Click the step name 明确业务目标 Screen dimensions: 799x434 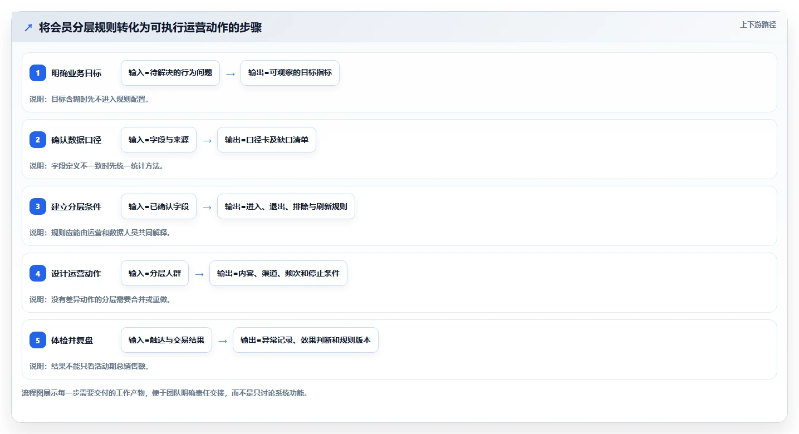tap(76, 73)
